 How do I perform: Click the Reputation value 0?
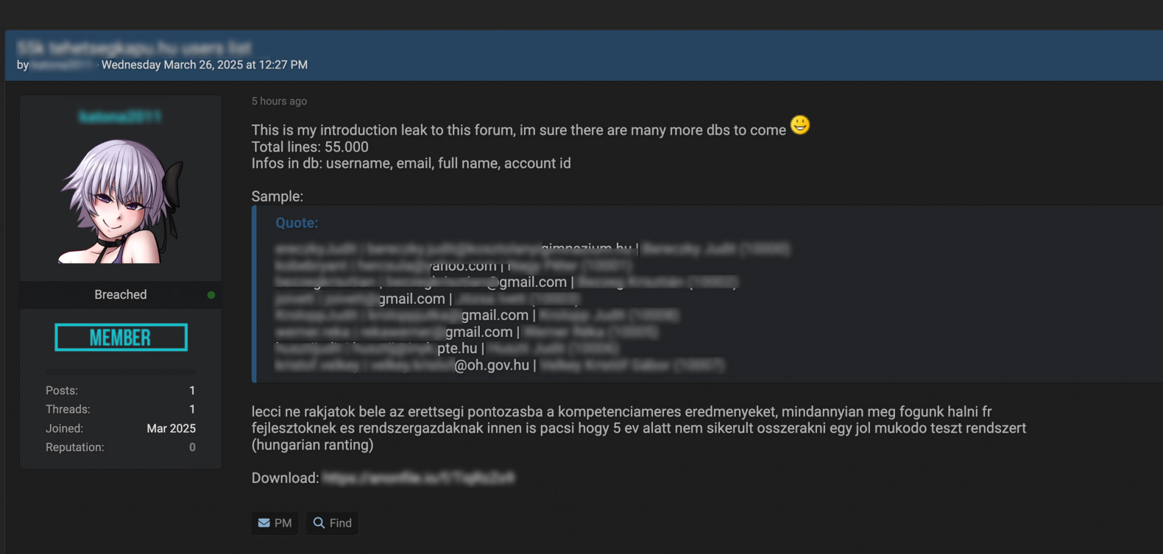[192, 448]
